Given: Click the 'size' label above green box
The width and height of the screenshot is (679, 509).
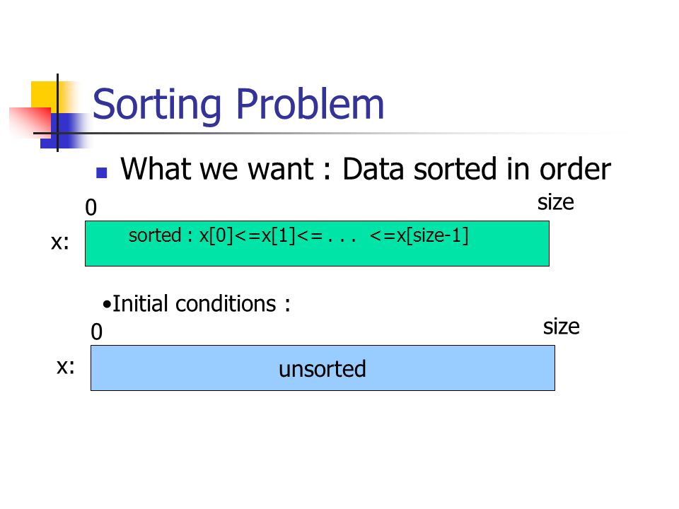Looking at the screenshot, I should [x=556, y=202].
